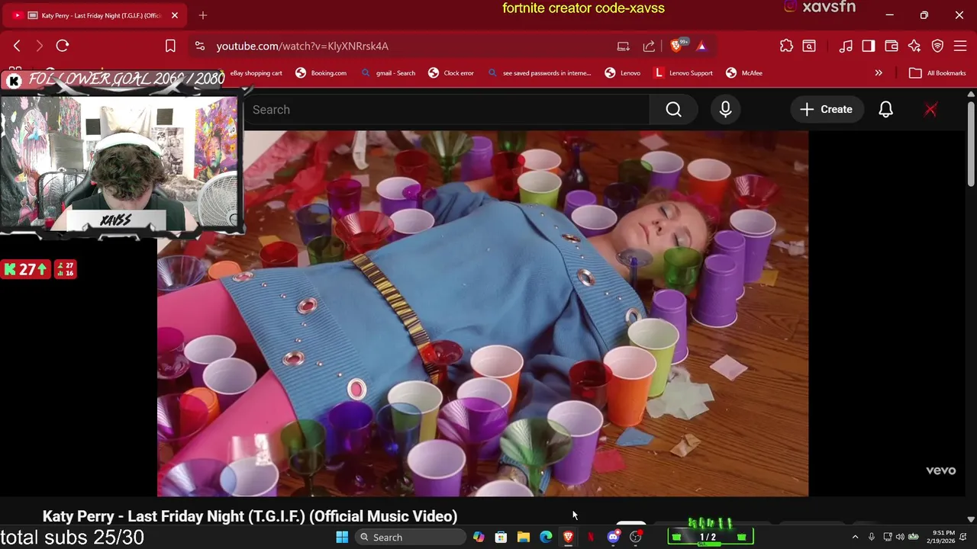Image resolution: width=977 pixels, height=549 pixels.
Task: Open the gmail - Search bookmark
Action: (x=388, y=73)
